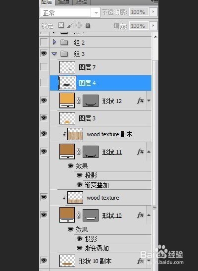Click the 图层 4 layer thumbnail
198x271 pixels.
(x=67, y=83)
